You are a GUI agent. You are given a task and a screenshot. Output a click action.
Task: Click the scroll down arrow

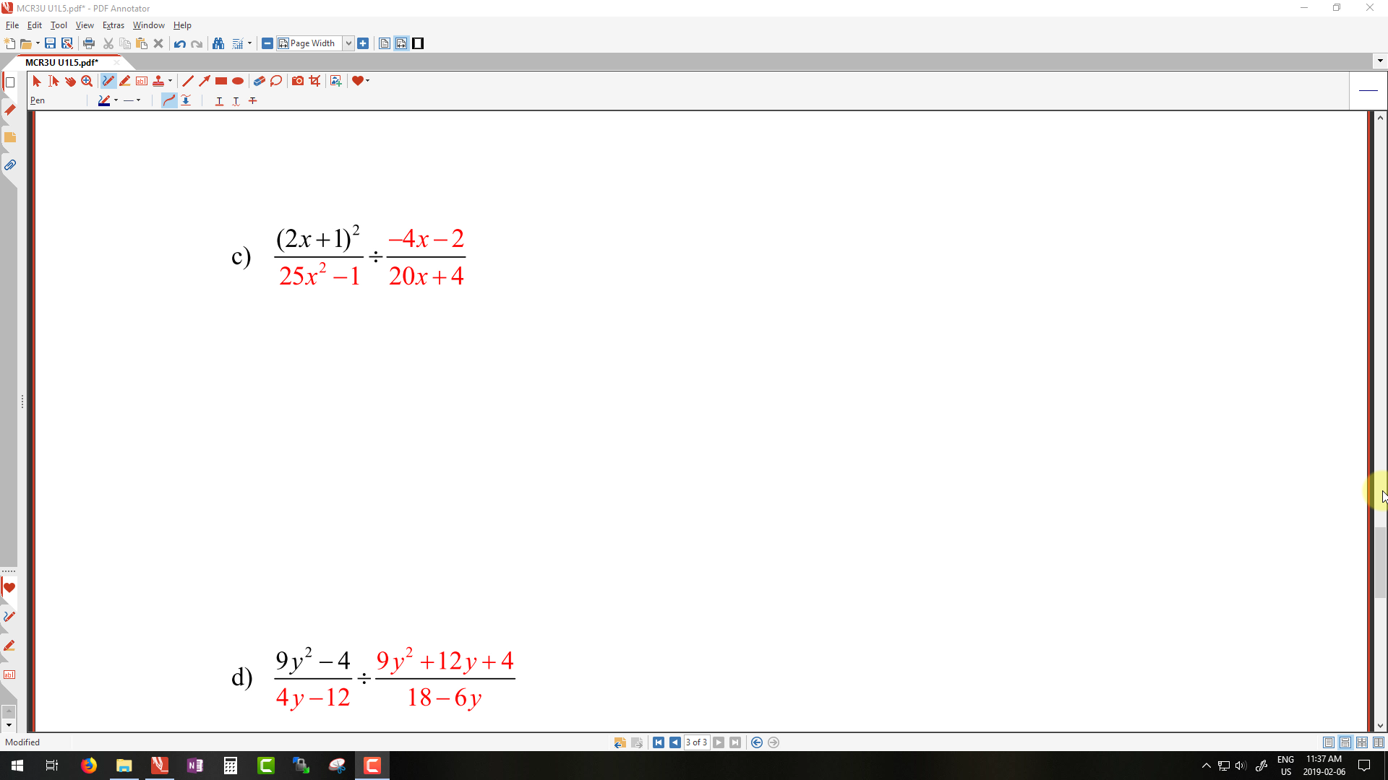click(1380, 726)
